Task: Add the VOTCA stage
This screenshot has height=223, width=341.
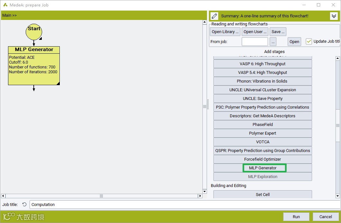Action: 263,142
